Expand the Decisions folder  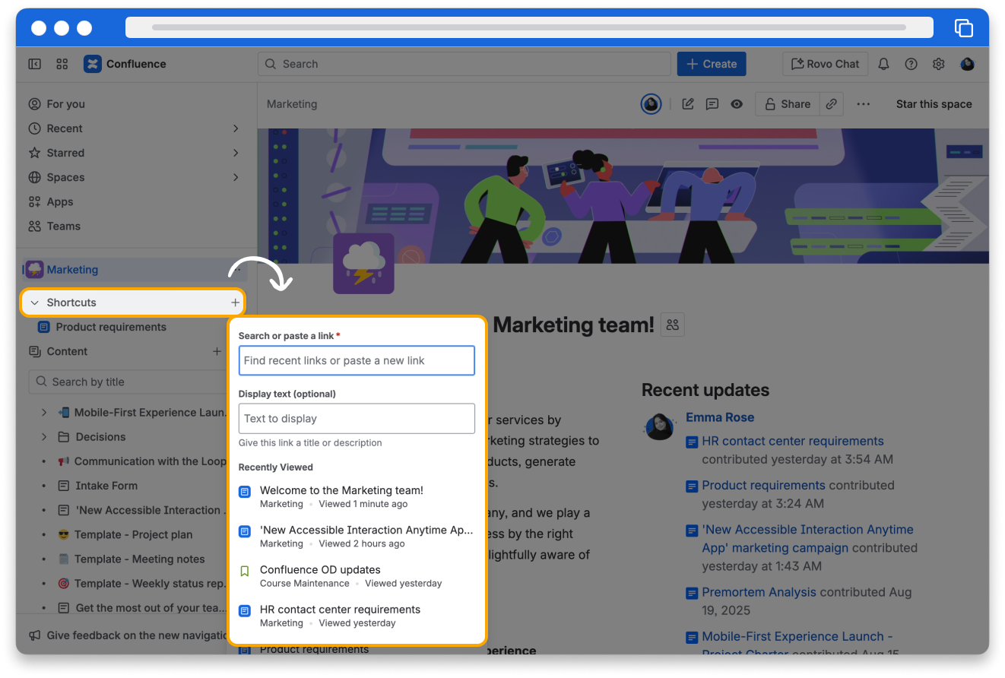pos(44,437)
